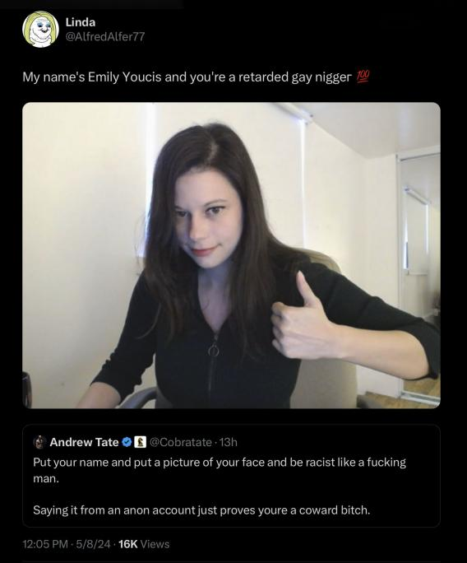Open the @AlfredAlfer77 handle
The width and height of the screenshot is (467, 563).
tap(105, 36)
